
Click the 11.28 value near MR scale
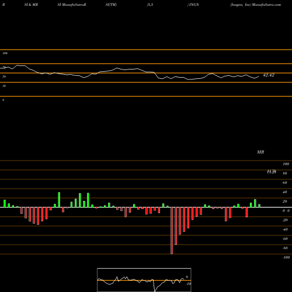[x=272, y=172]
